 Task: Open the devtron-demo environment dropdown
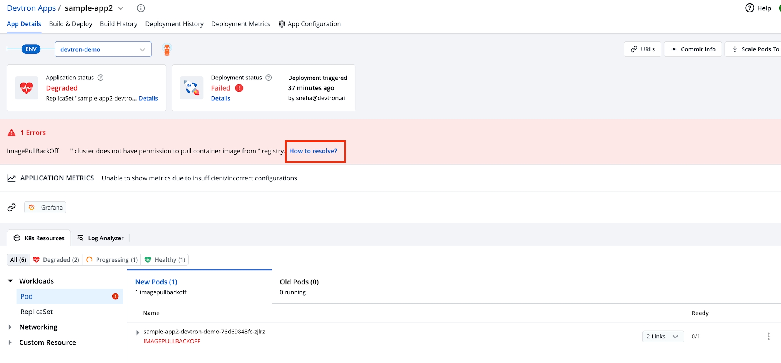click(103, 49)
